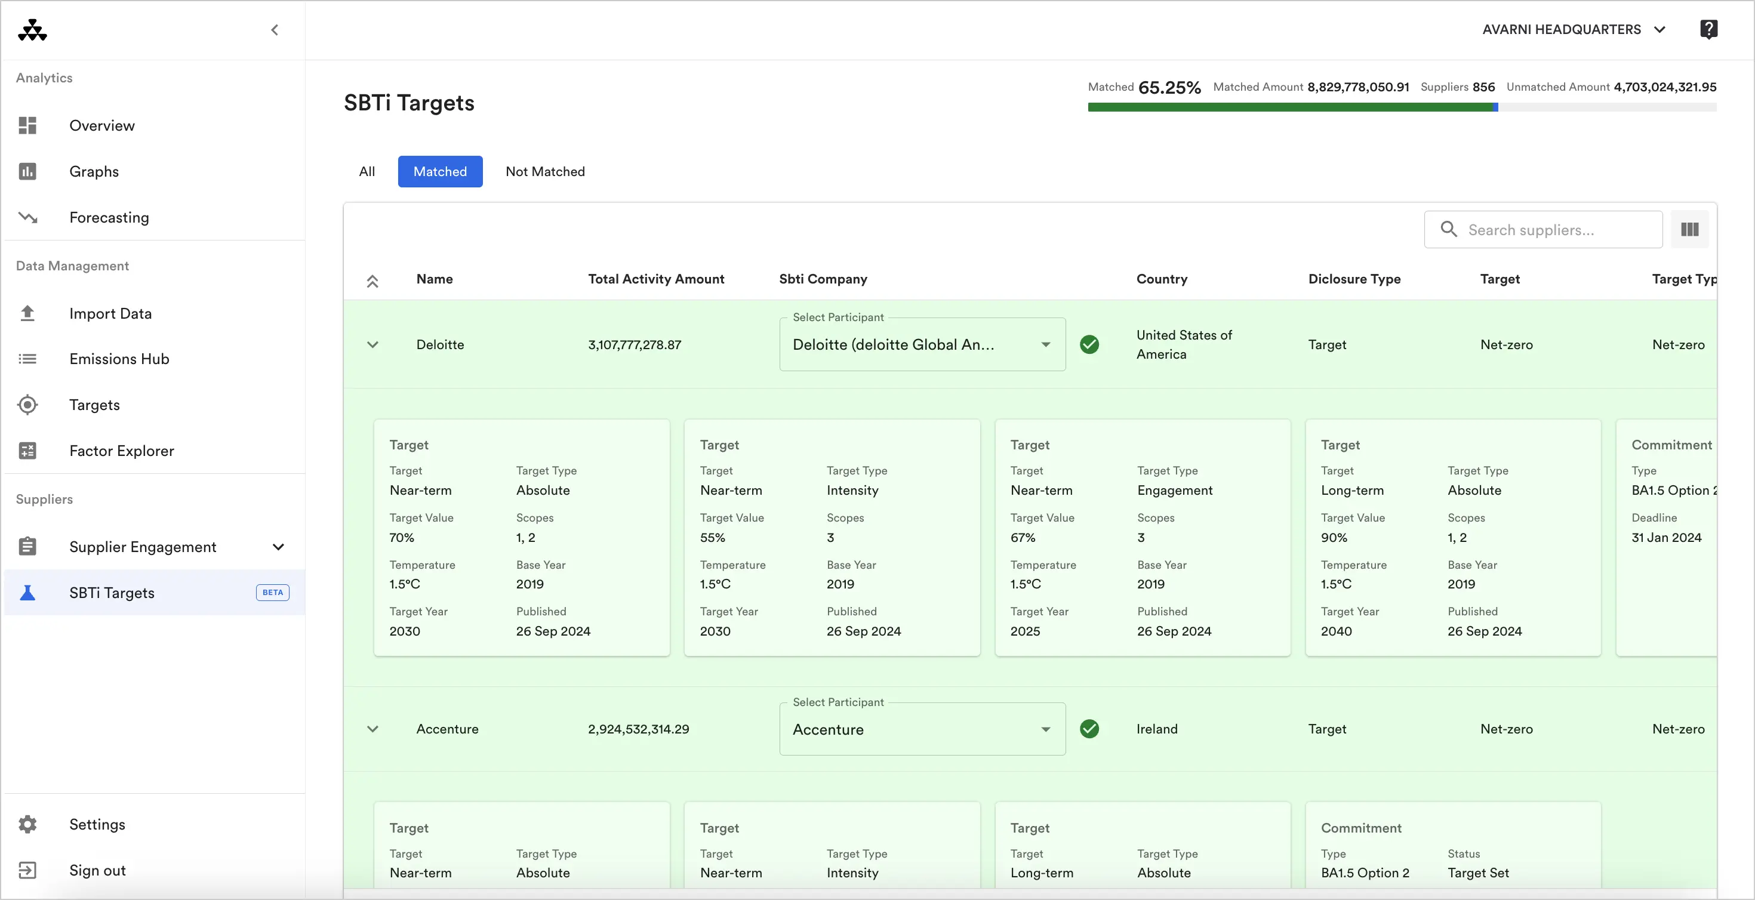
Task: Click the Forecasting trend icon
Action: tap(27, 217)
